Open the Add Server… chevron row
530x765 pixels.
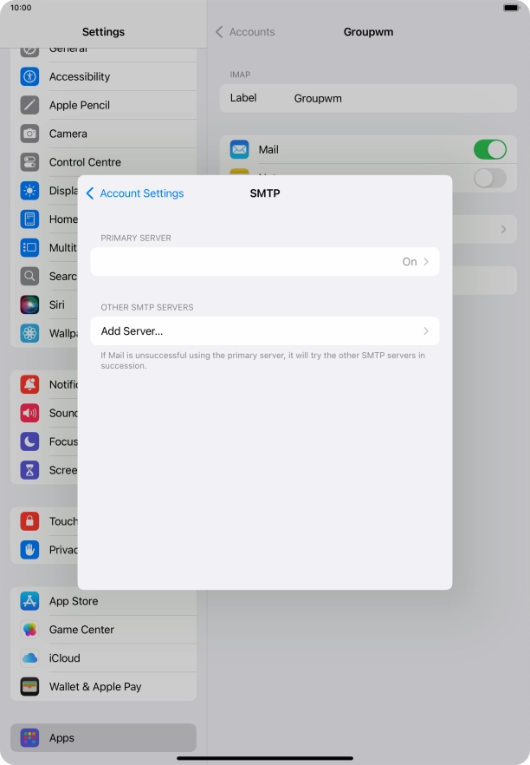264,331
